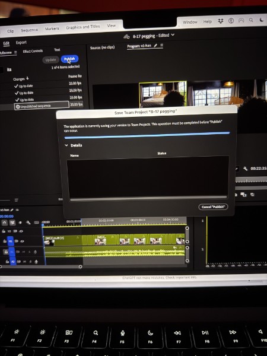Hide top video track output eye

[x=21, y=231]
